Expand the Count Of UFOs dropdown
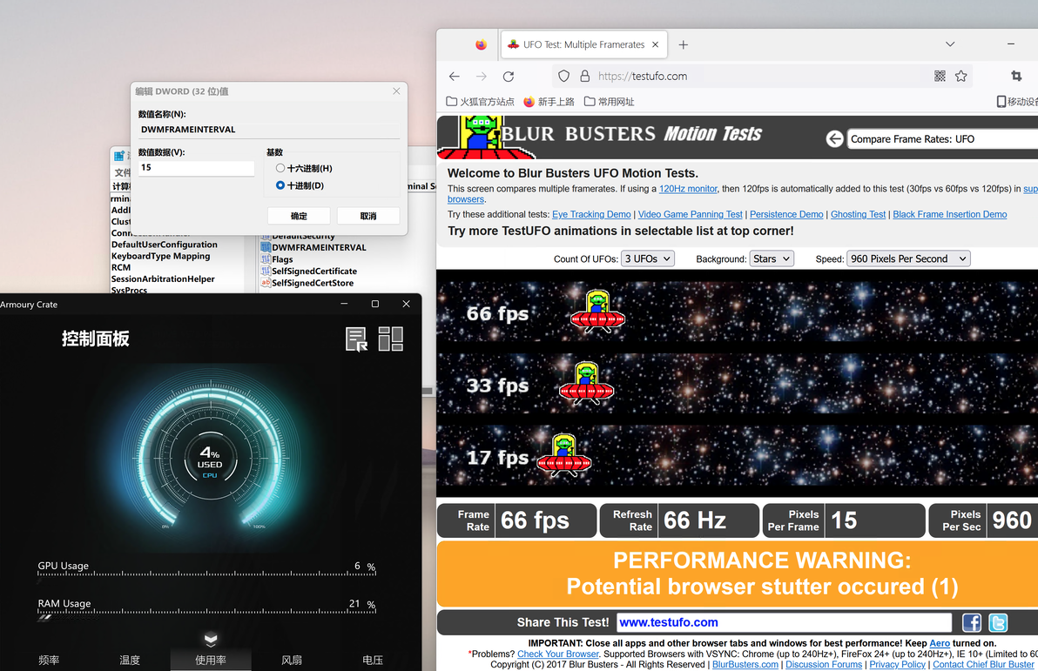1038x671 pixels. click(647, 258)
